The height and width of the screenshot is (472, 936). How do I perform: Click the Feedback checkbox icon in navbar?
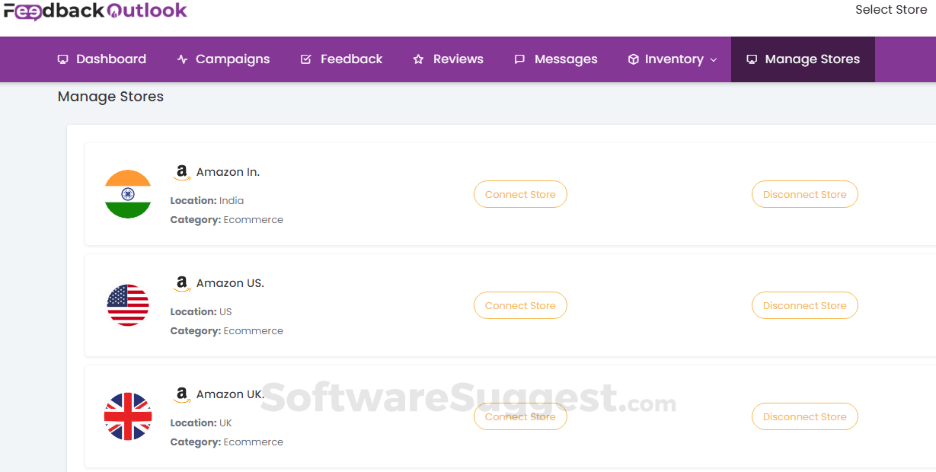point(306,59)
